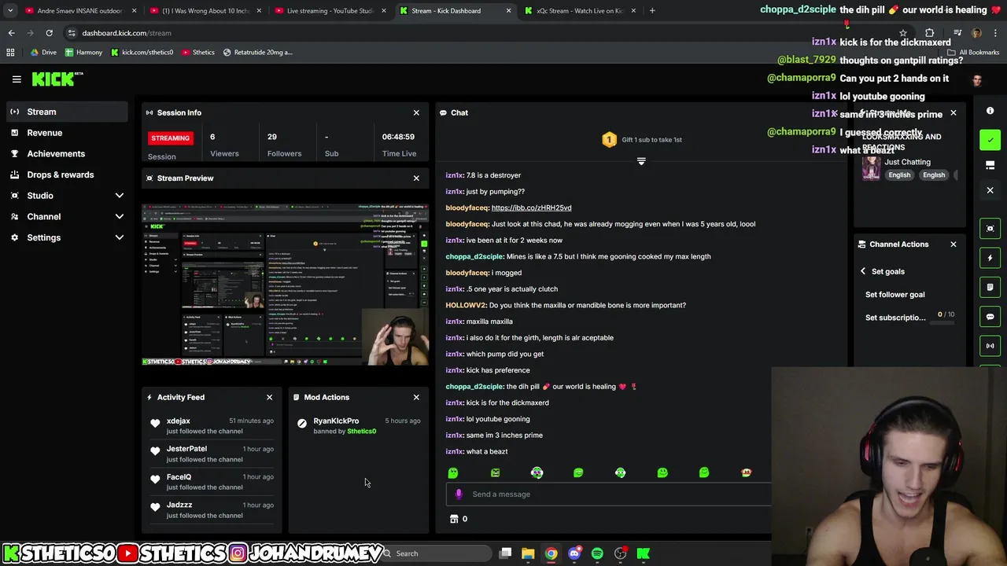Image resolution: width=1007 pixels, height=566 pixels.
Task: Toggle the chat bubble widget icon
Action: click(x=990, y=317)
